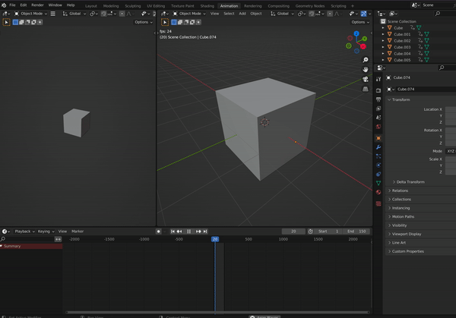Click the Blender logo menu icon
The width and height of the screenshot is (456, 318).
(4, 5)
